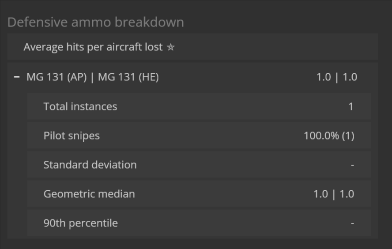Select the Pilot snipes label

(72, 136)
